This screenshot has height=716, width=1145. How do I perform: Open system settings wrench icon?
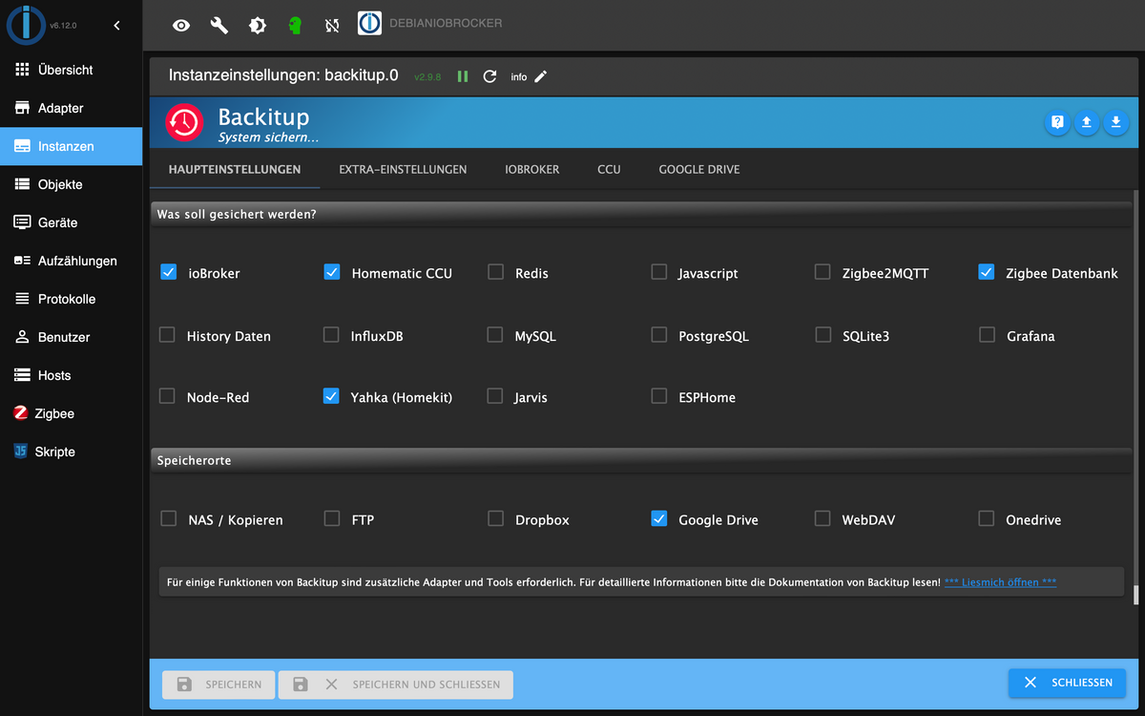point(219,26)
